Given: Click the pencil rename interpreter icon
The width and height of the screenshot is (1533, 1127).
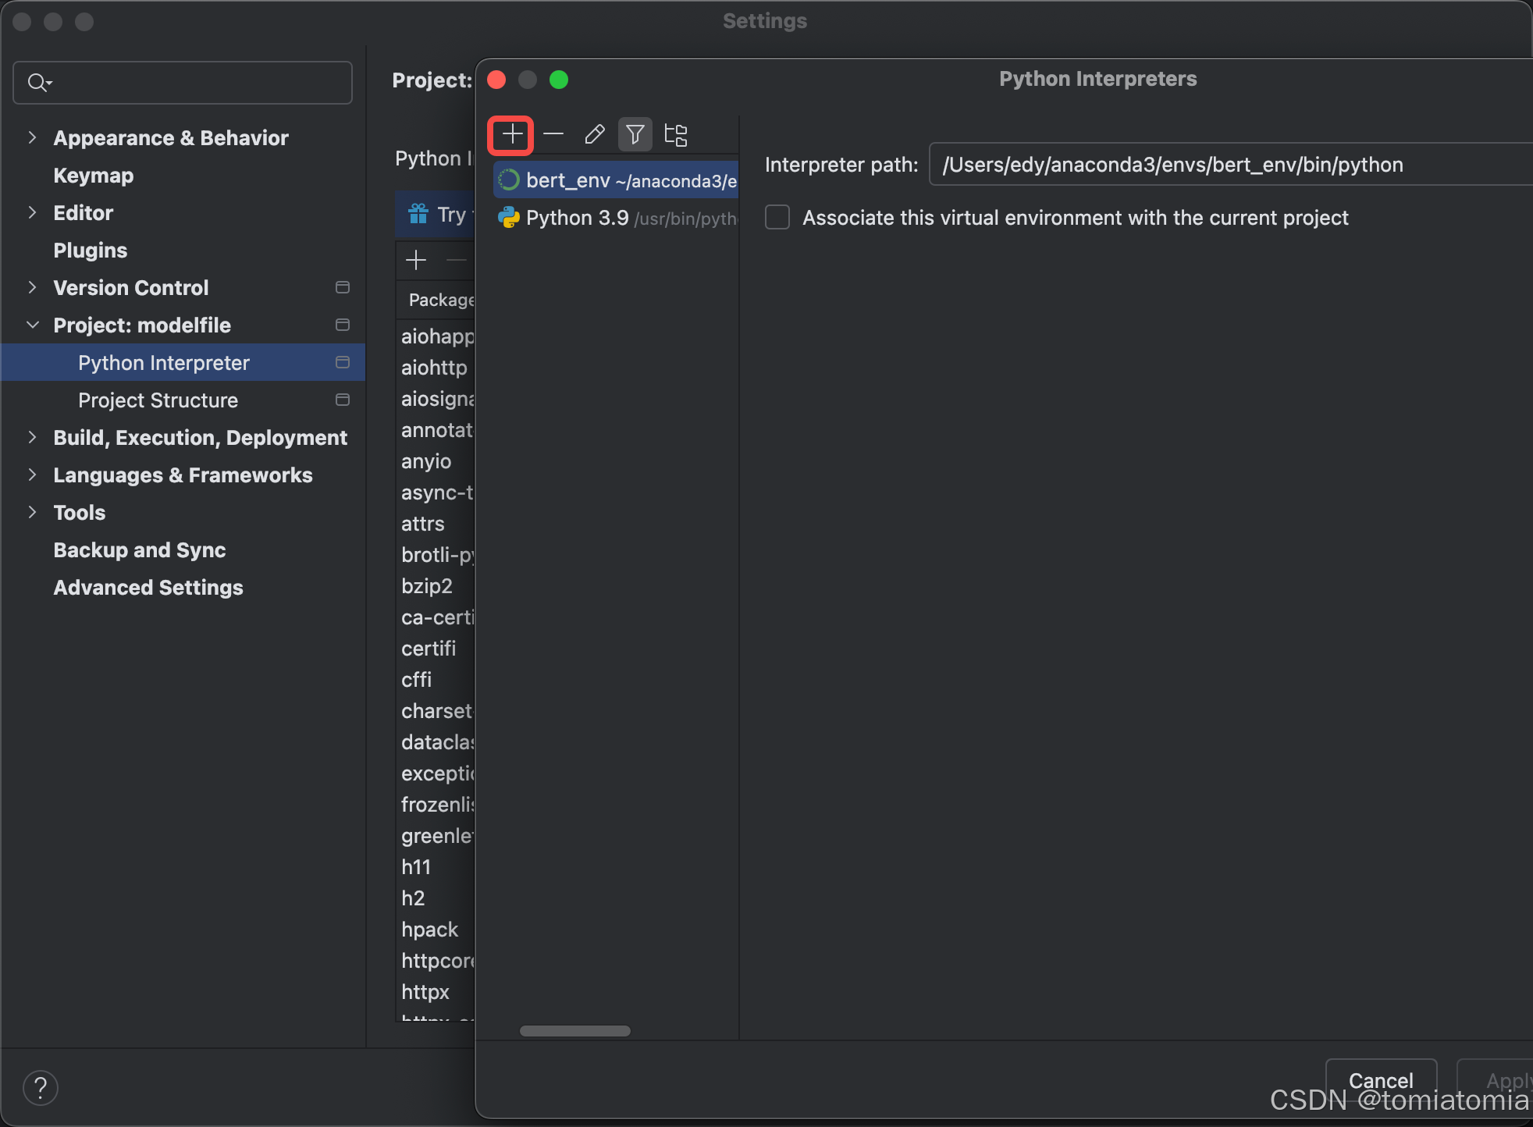Looking at the screenshot, I should (594, 135).
